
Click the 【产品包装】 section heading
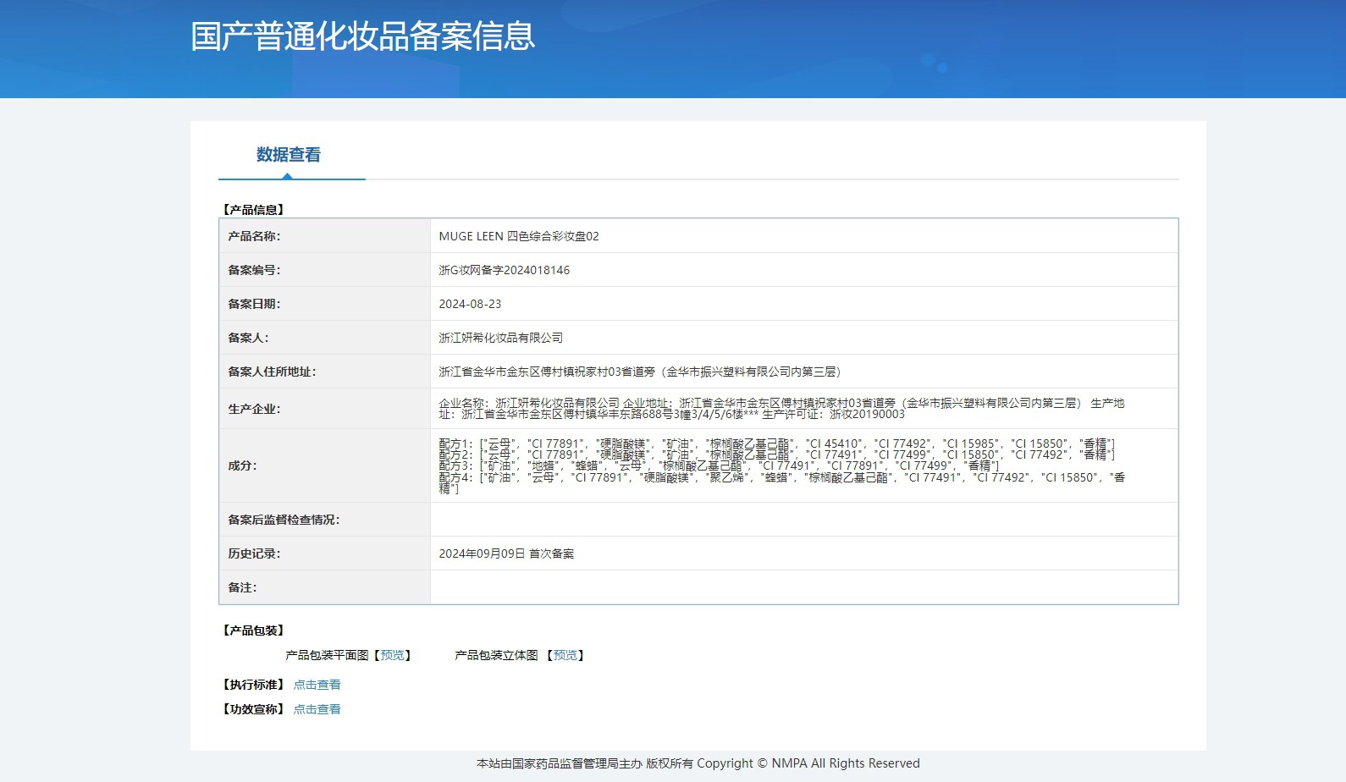254,631
